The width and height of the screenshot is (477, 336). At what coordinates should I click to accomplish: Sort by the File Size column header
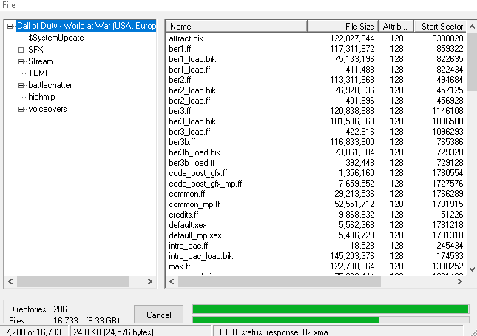[x=343, y=27]
